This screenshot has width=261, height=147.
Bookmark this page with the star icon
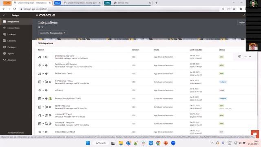[x=234, y=9]
